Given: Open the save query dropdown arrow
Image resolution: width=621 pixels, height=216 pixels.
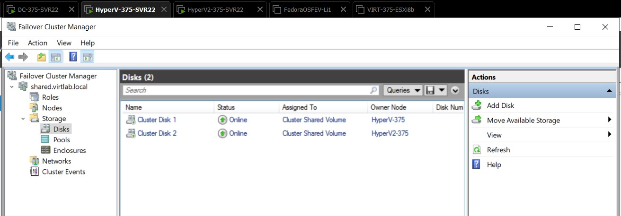Looking at the screenshot, I should click(x=442, y=90).
